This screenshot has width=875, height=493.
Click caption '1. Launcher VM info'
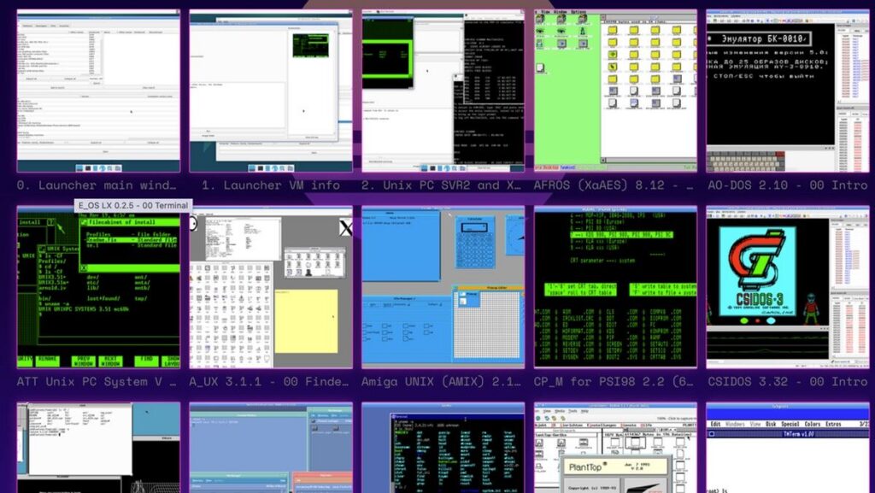pos(271,185)
